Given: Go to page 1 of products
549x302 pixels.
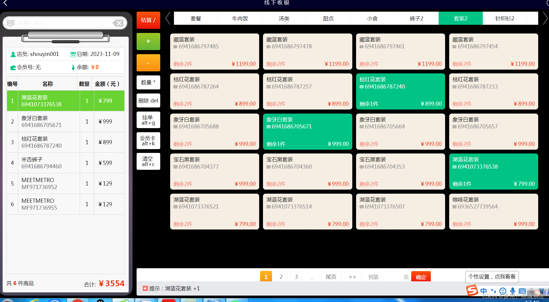Looking at the screenshot, I should coord(266,277).
